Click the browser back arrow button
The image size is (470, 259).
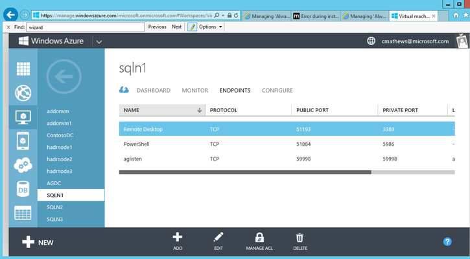pos(11,15)
